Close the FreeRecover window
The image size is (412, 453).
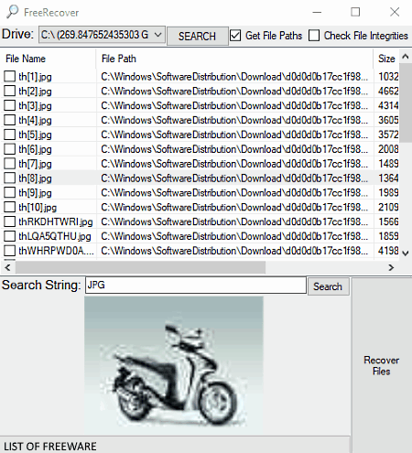tap(395, 12)
